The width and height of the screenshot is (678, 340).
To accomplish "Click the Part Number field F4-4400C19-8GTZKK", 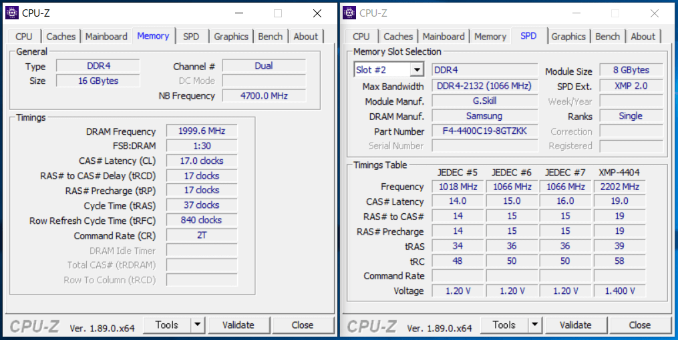I will [484, 131].
